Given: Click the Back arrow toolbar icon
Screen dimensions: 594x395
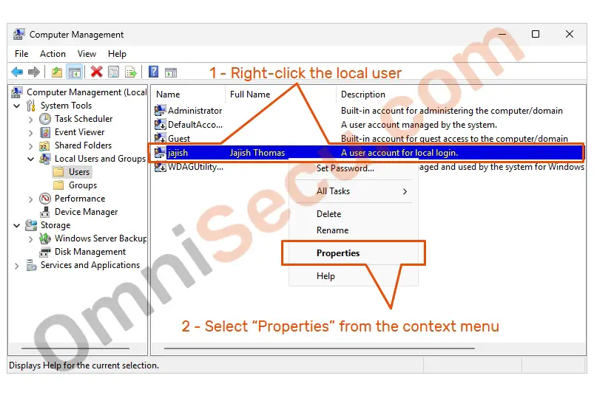Looking at the screenshot, I should tap(17, 72).
